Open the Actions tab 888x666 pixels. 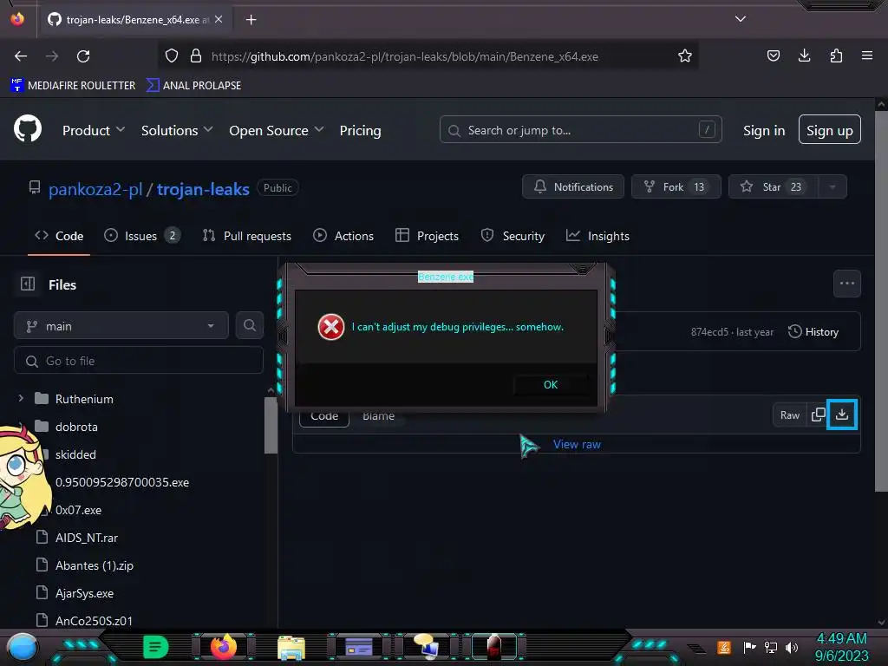(x=343, y=236)
